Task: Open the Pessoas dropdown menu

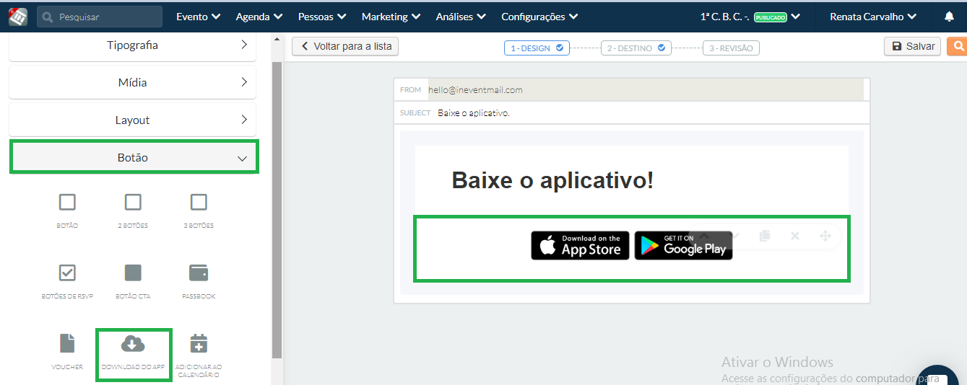Action: click(322, 17)
